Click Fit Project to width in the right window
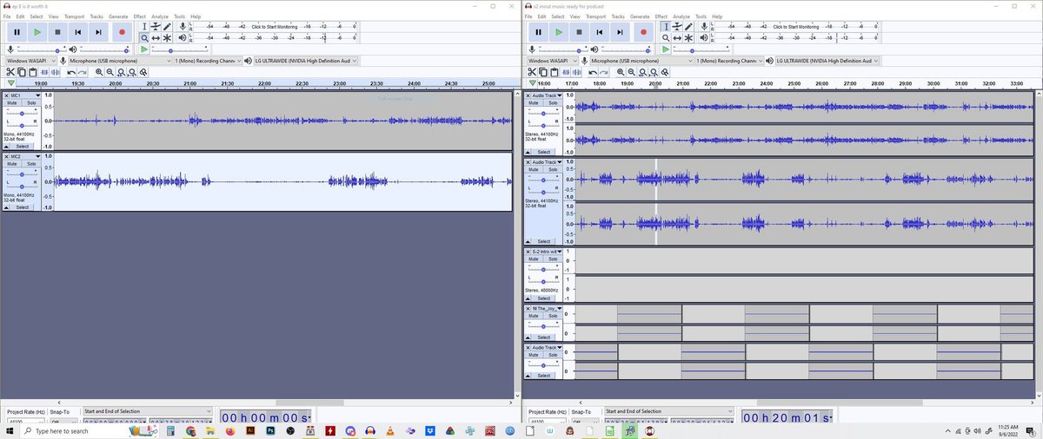 click(x=653, y=72)
